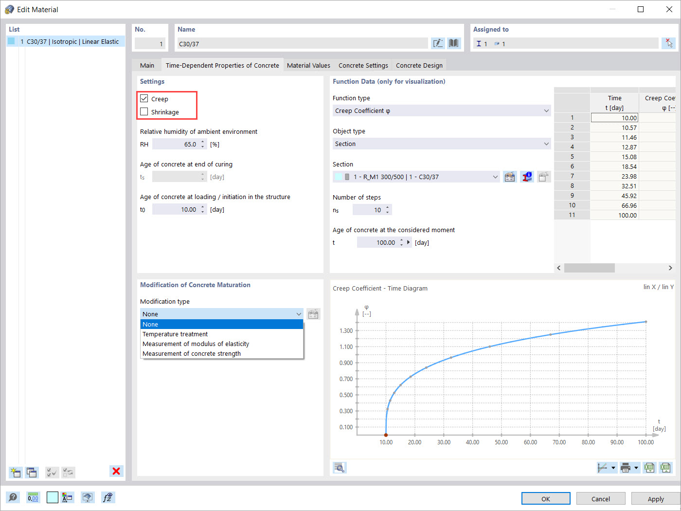This screenshot has height=511, width=681.
Task: Click the Number of steps input field
Action: (x=368, y=210)
